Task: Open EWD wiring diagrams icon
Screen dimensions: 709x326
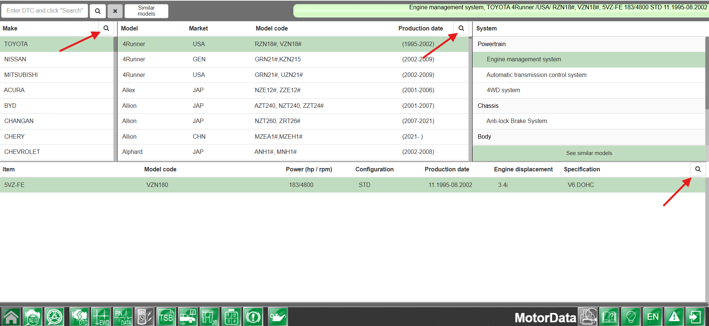Action: point(101,317)
